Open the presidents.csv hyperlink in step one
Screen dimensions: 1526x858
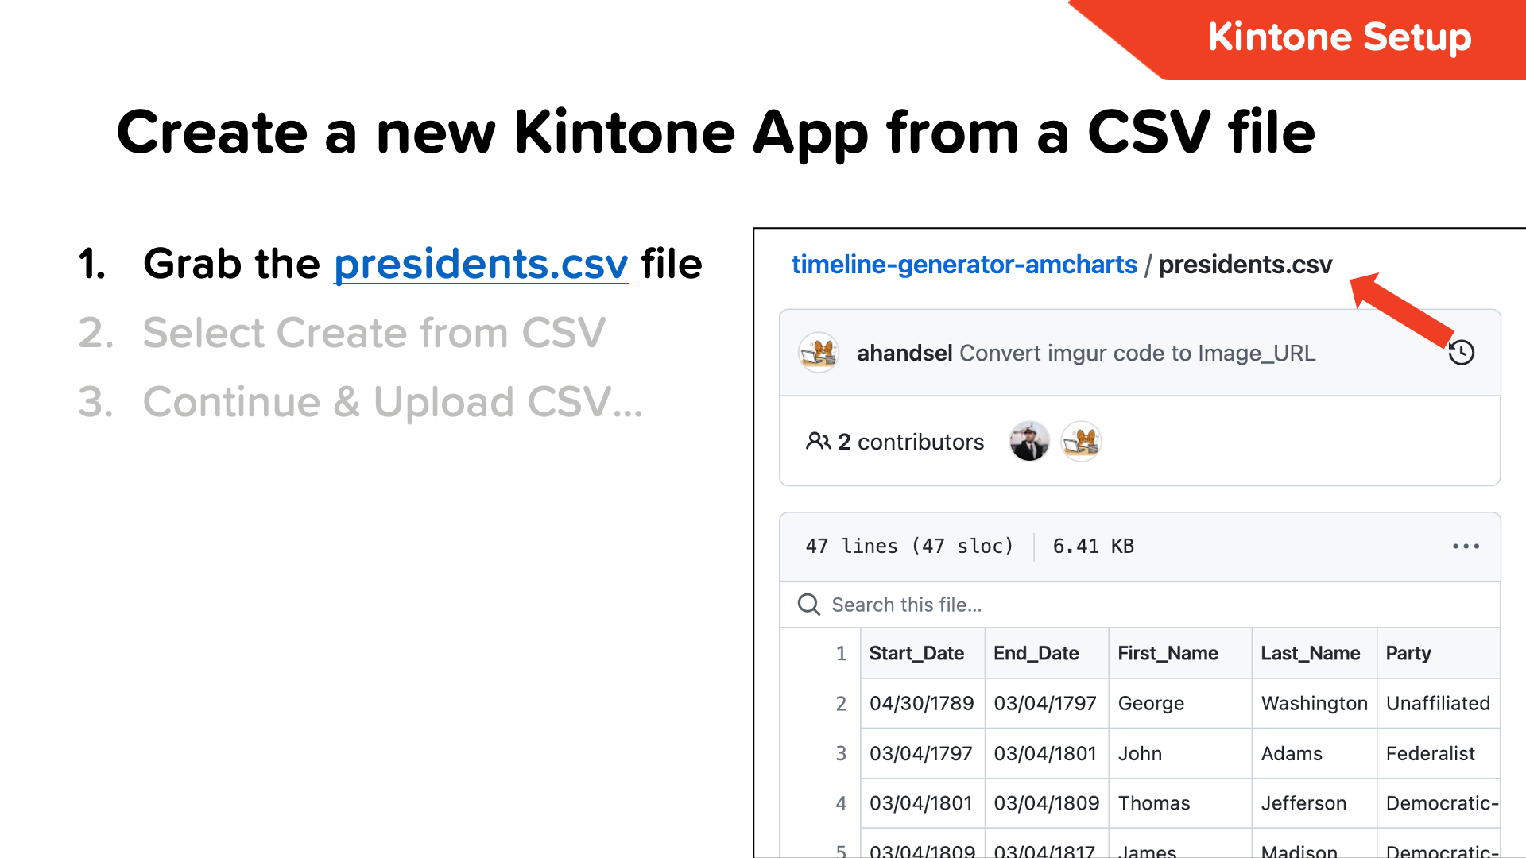[x=481, y=265]
